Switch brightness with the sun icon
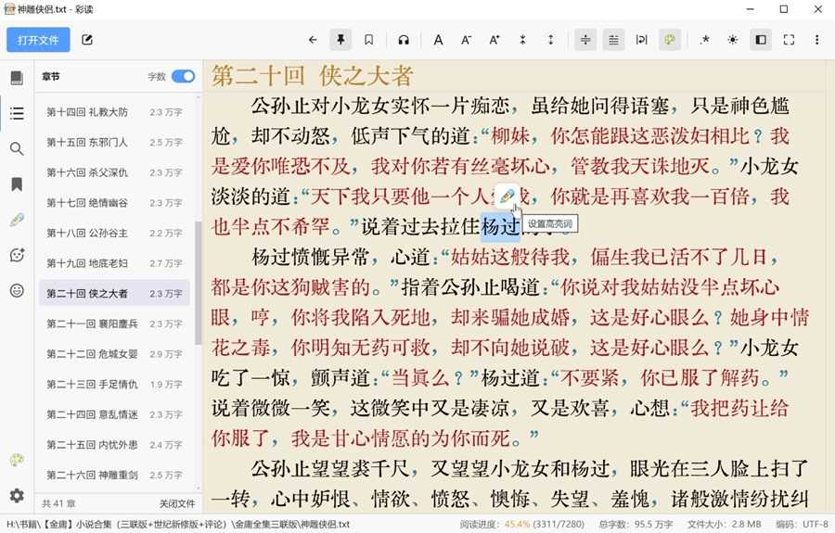 coord(733,40)
